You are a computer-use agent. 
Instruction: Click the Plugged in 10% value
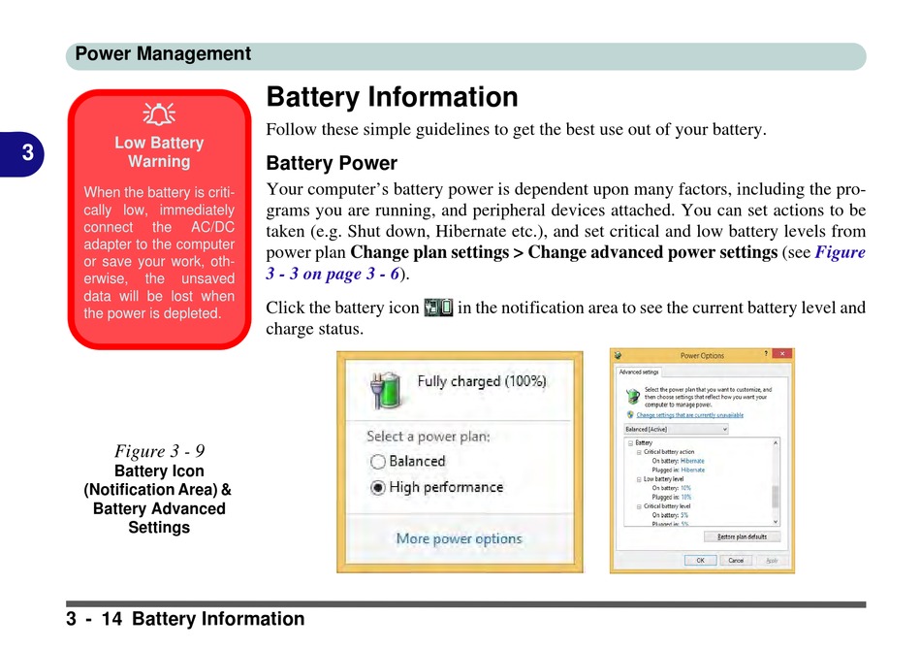click(x=686, y=497)
